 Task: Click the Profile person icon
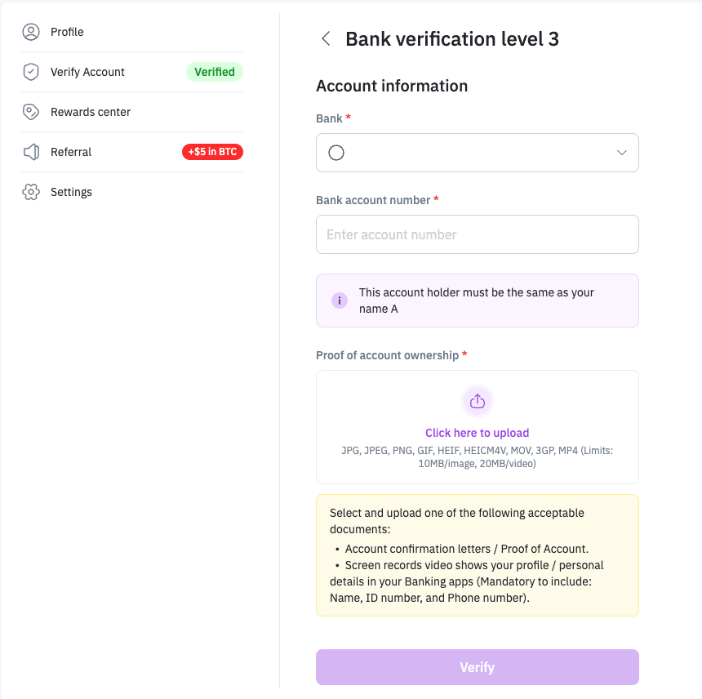31,32
